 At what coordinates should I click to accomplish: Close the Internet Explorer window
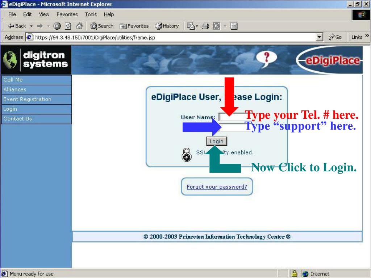366,4
